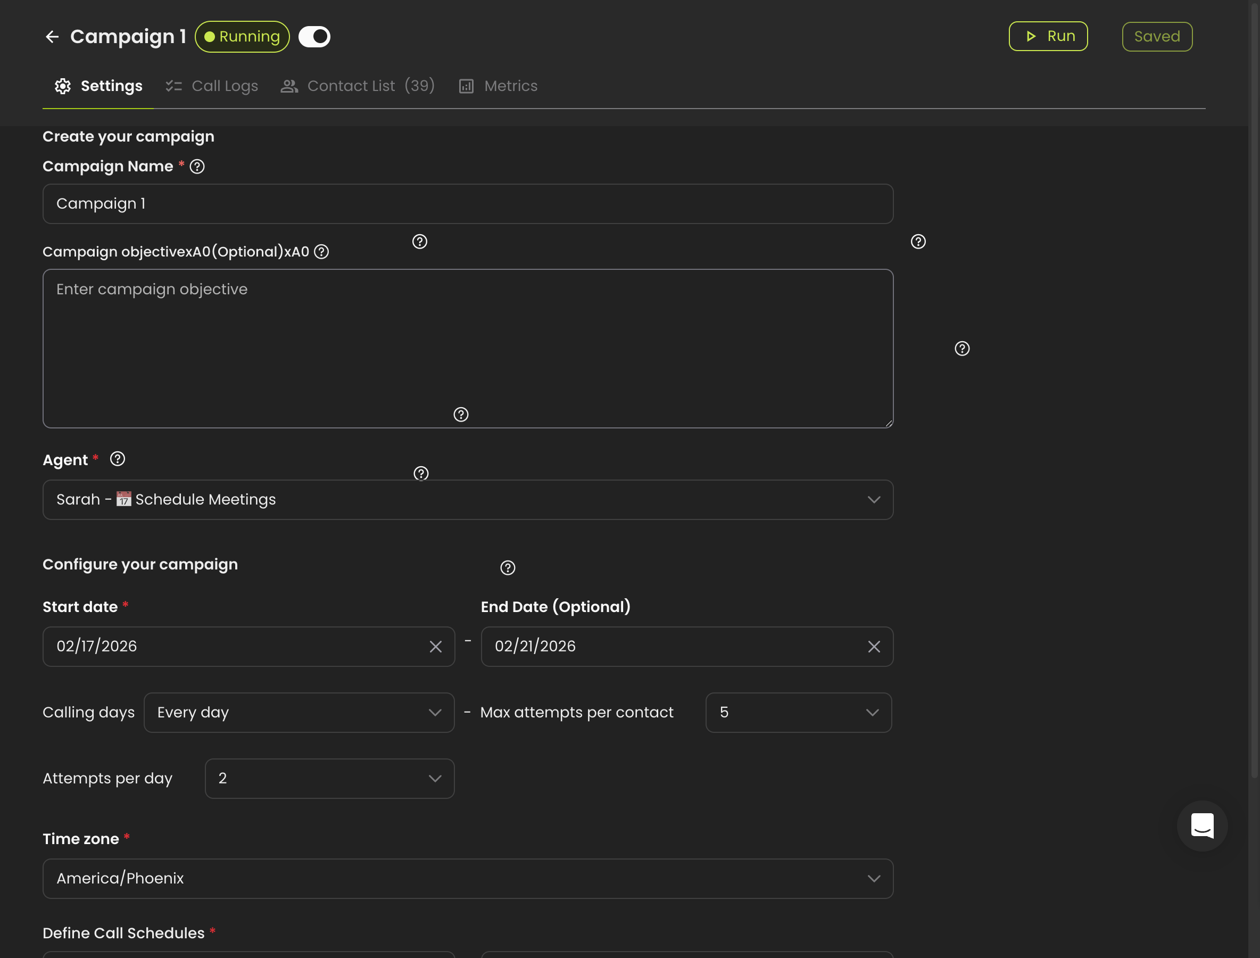
Task: Click into the campaign objective text area
Action: coord(468,349)
